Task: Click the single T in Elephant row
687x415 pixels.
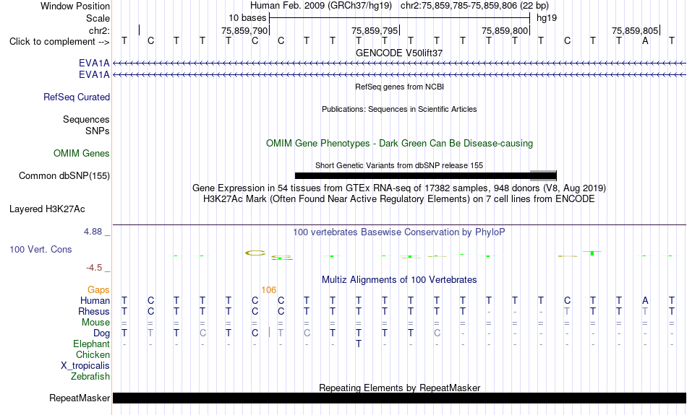Action: click(359, 344)
